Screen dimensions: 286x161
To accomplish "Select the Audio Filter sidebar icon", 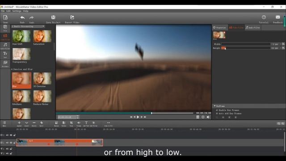I will [x=5, y=46].
